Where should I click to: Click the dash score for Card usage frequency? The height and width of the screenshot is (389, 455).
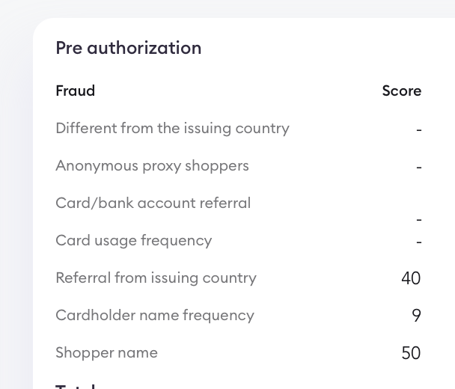[x=419, y=242]
